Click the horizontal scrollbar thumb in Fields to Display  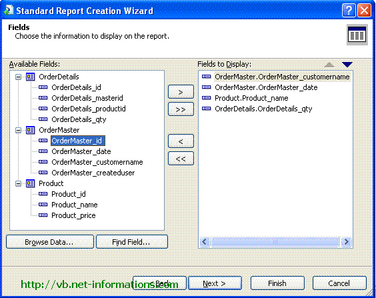275,241
